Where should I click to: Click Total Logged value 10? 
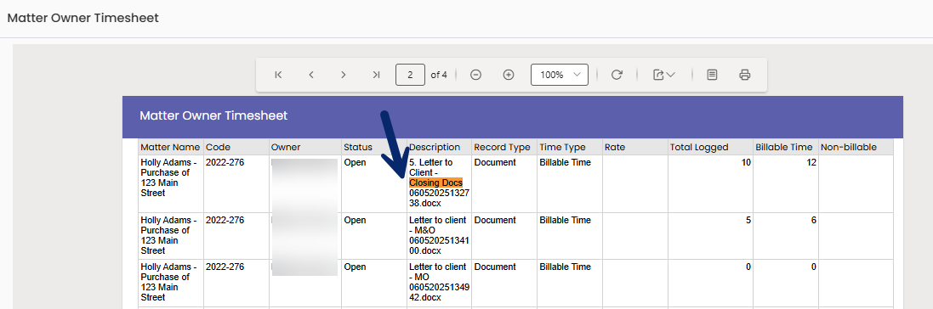coord(746,162)
